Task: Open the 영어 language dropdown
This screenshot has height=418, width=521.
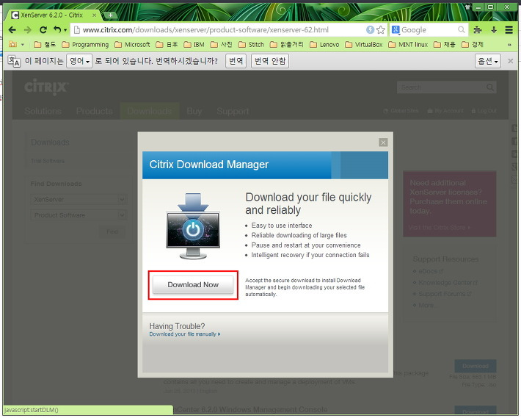Action: coord(79,61)
